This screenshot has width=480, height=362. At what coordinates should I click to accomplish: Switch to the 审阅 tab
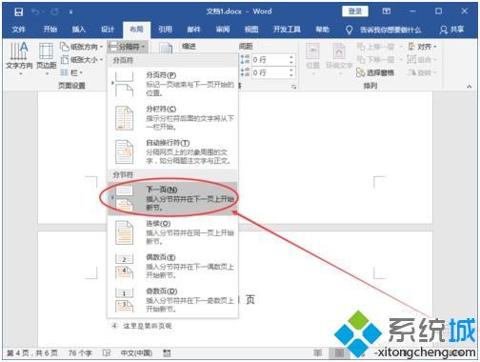(223, 30)
